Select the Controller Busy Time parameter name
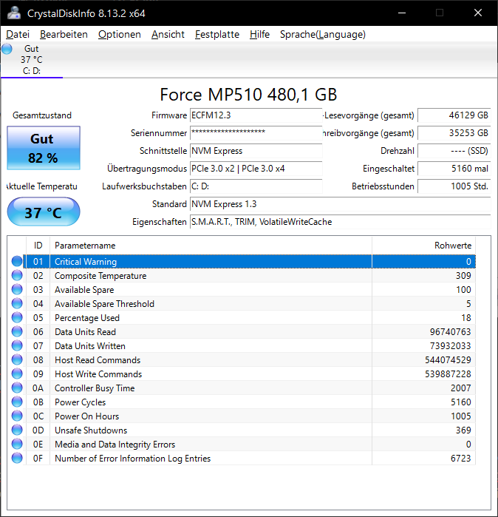The image size is (498, 517). tap(95, 388)
